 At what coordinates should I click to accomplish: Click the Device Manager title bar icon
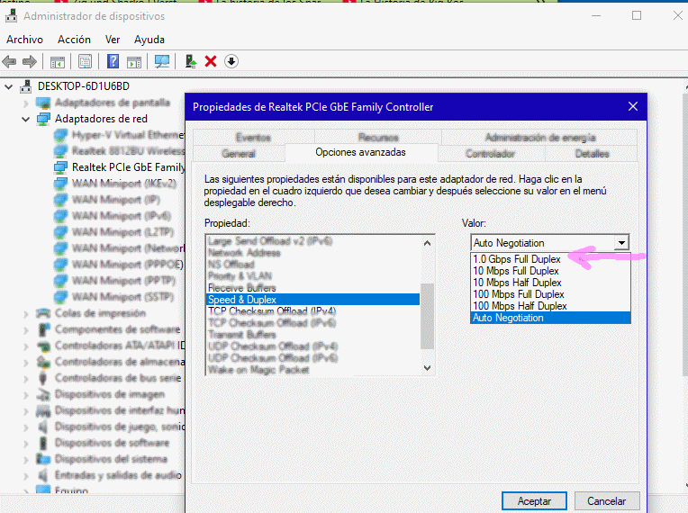12,16
